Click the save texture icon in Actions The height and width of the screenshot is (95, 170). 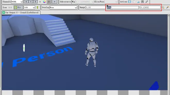pos(130,2)
